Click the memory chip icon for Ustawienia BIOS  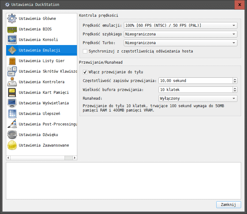12,29
